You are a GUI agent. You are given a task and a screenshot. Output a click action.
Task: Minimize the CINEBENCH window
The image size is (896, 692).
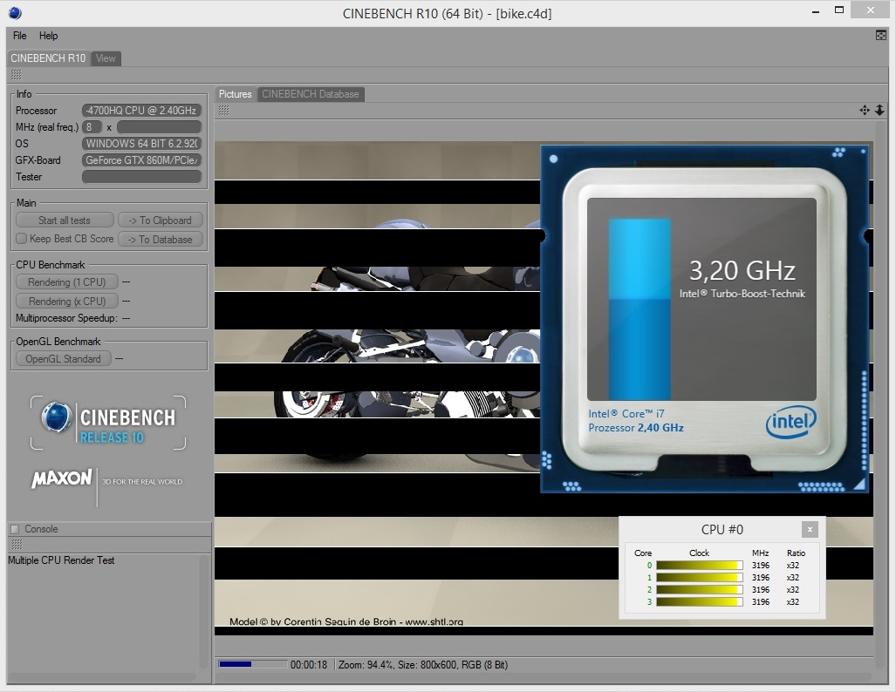click(816, 10)
